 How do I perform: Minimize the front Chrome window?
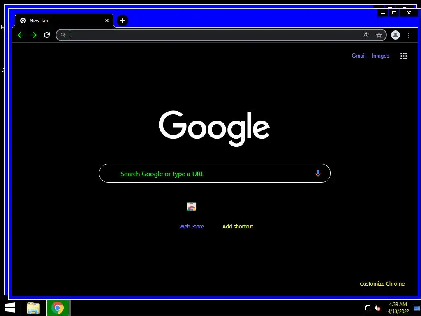tap(383, 13)
